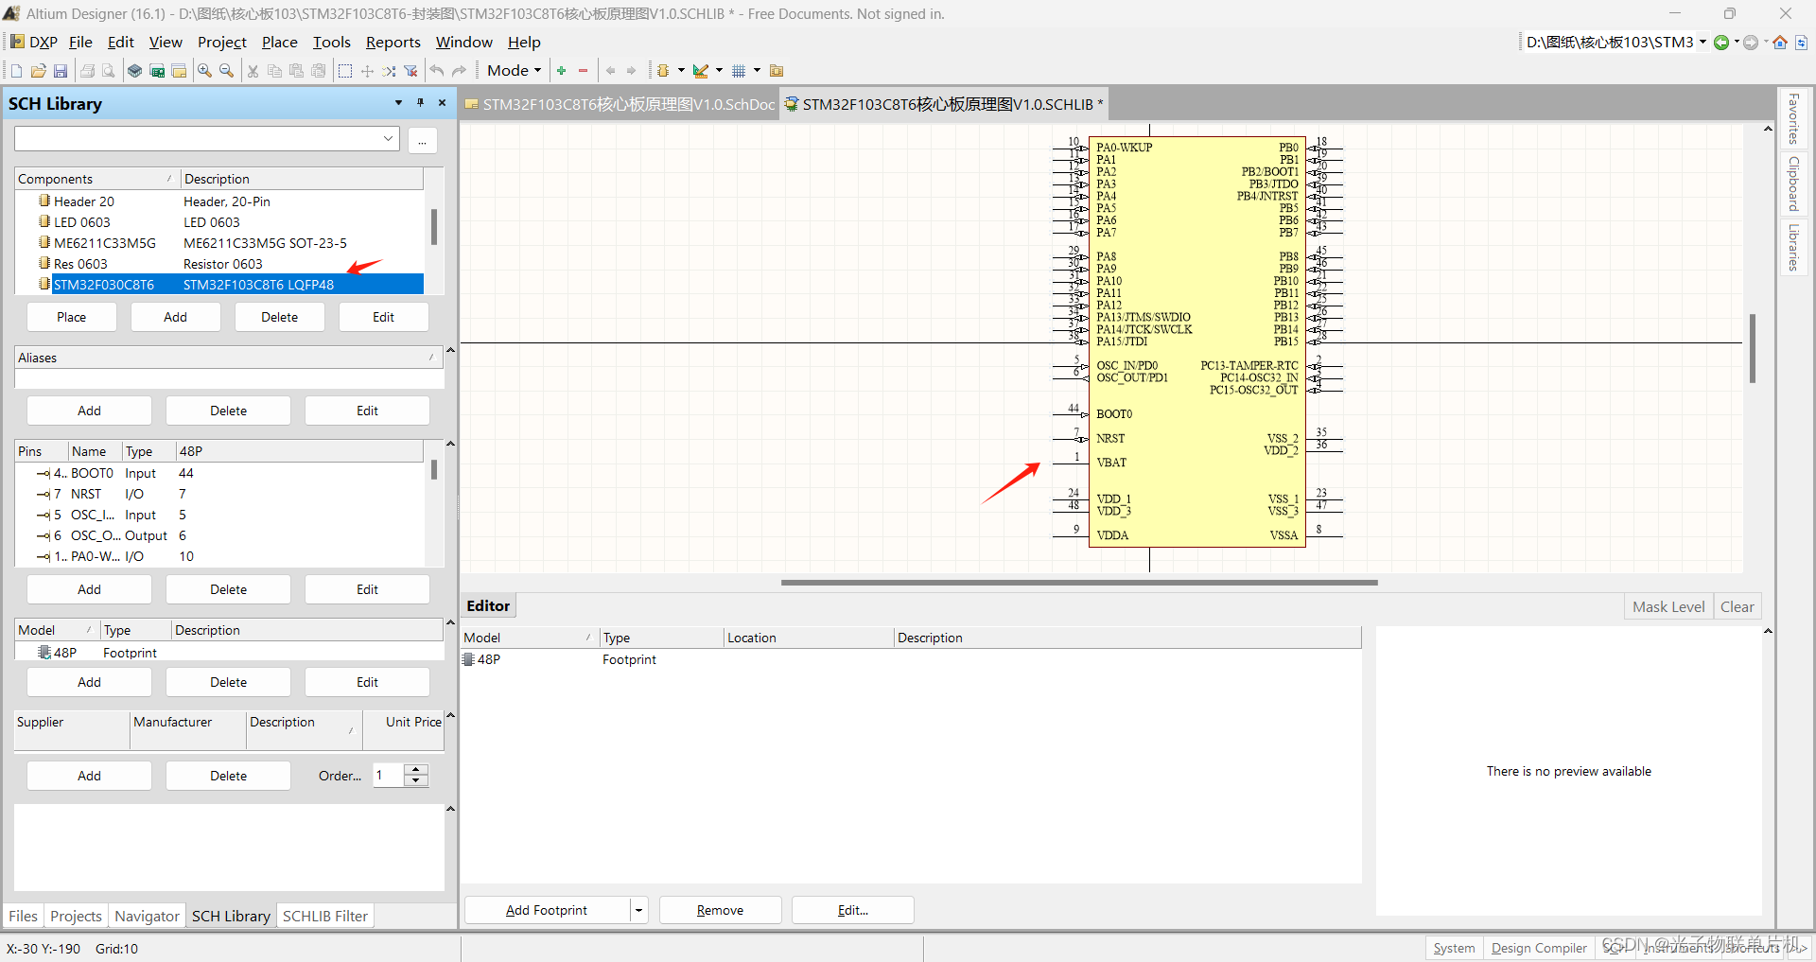This screenshot has height=962, width=1816.
Task: Click Add under the Model list
Action: tap(89, 682)
